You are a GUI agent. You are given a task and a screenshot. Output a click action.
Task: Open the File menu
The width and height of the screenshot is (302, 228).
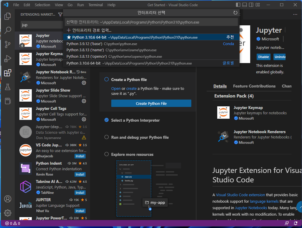pos(16,5)
